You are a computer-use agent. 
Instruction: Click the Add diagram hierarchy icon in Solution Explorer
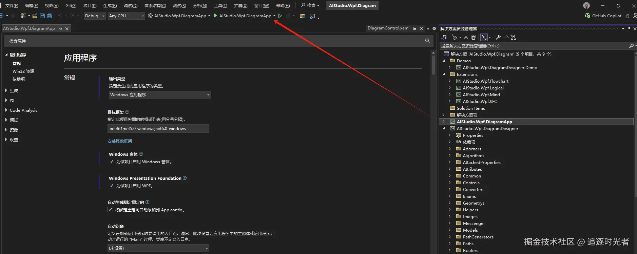coord(513,37)
